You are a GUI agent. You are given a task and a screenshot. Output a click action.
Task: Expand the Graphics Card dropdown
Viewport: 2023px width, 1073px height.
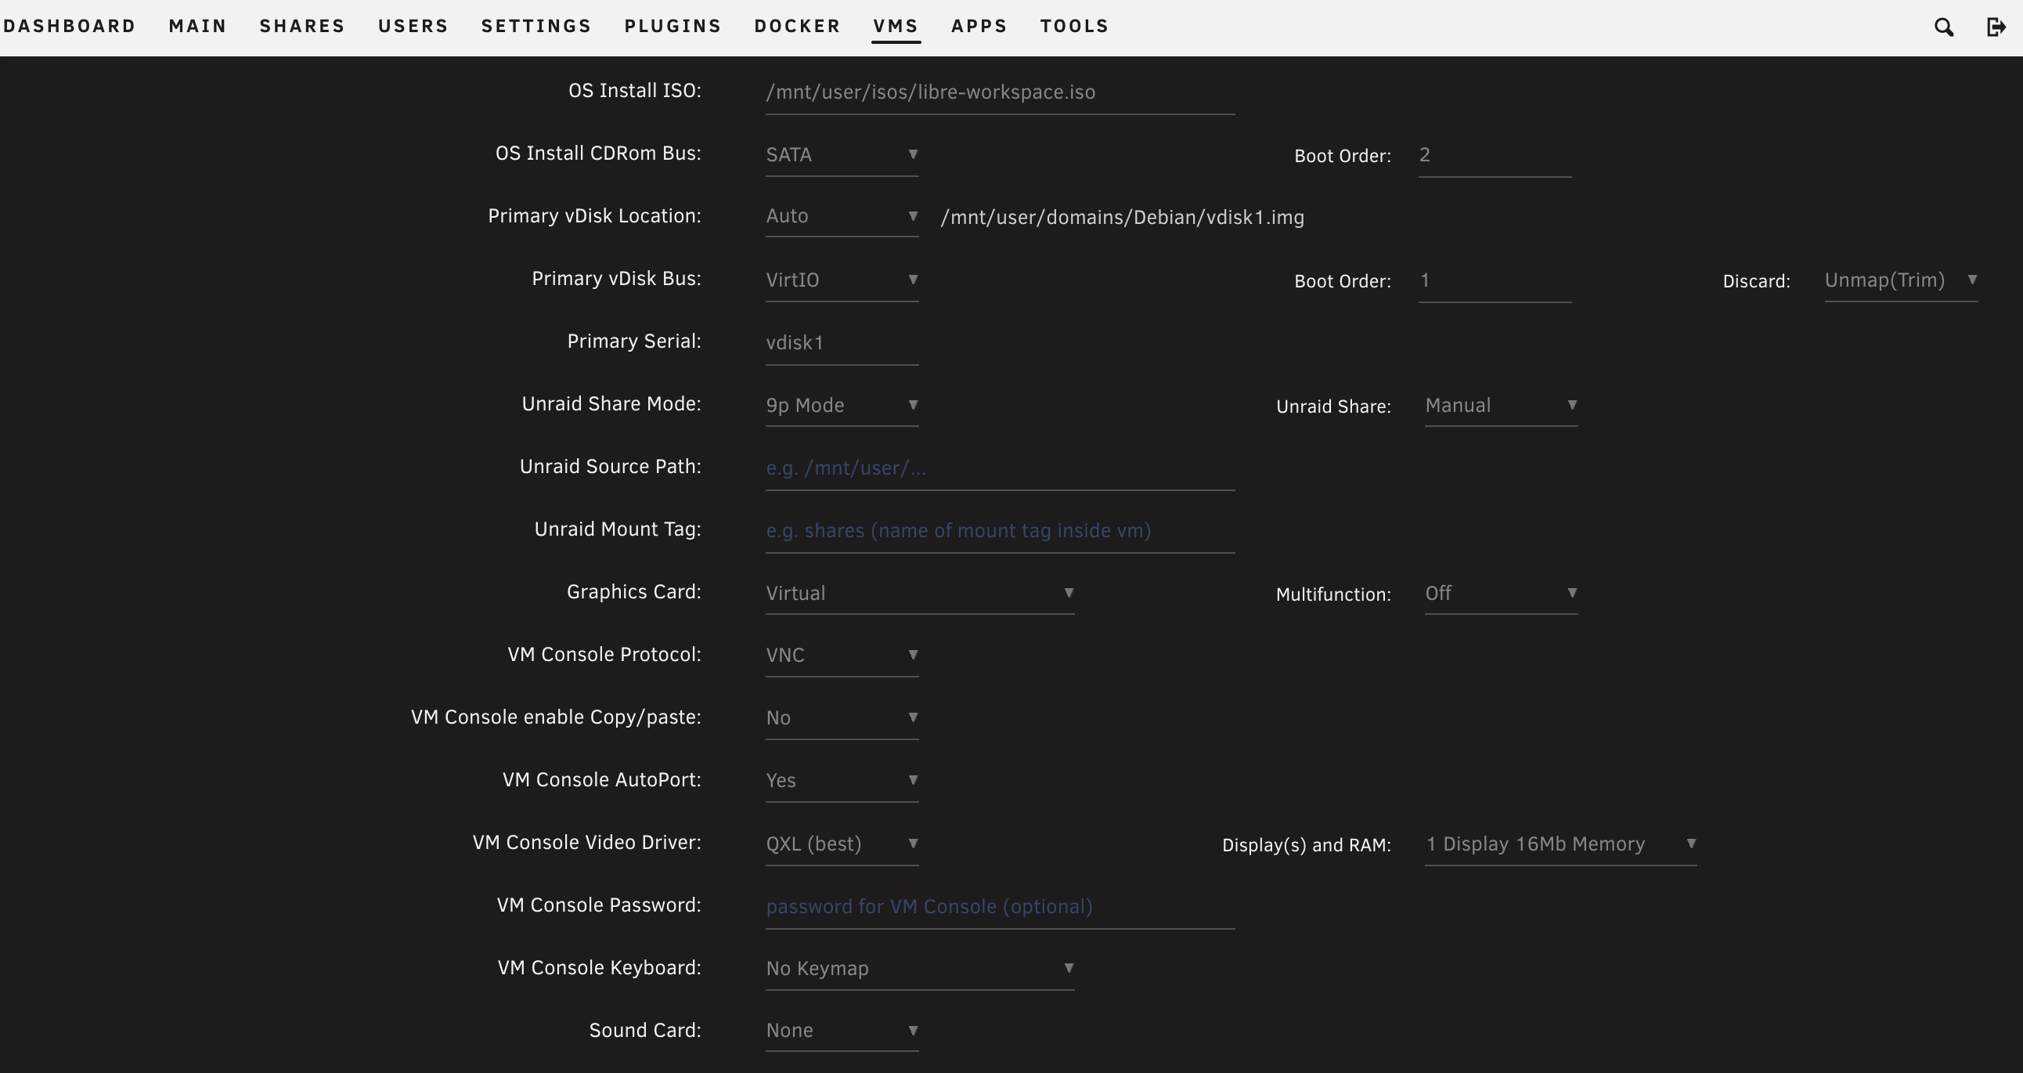[x=919, y=593]
